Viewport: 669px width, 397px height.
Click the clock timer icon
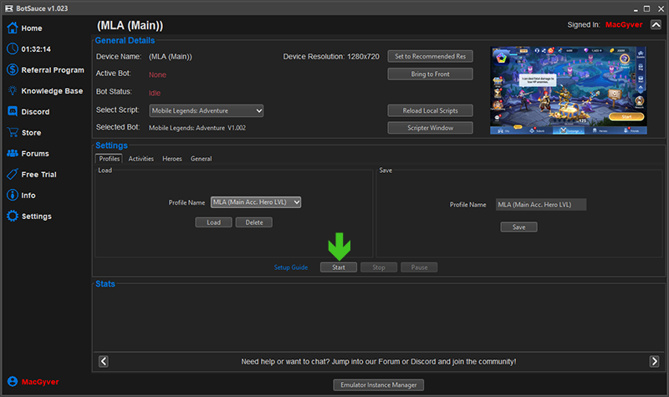(13, 48)
